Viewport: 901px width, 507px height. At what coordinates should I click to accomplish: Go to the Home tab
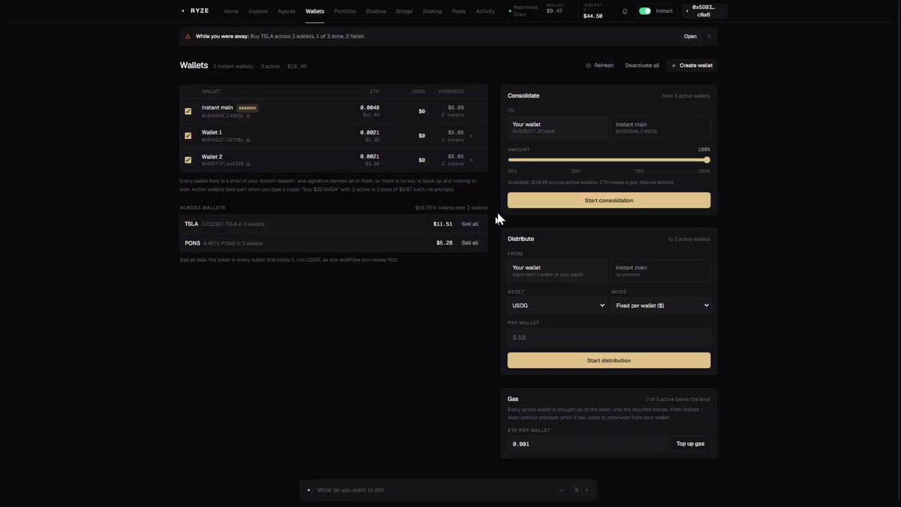coord(231,11)
